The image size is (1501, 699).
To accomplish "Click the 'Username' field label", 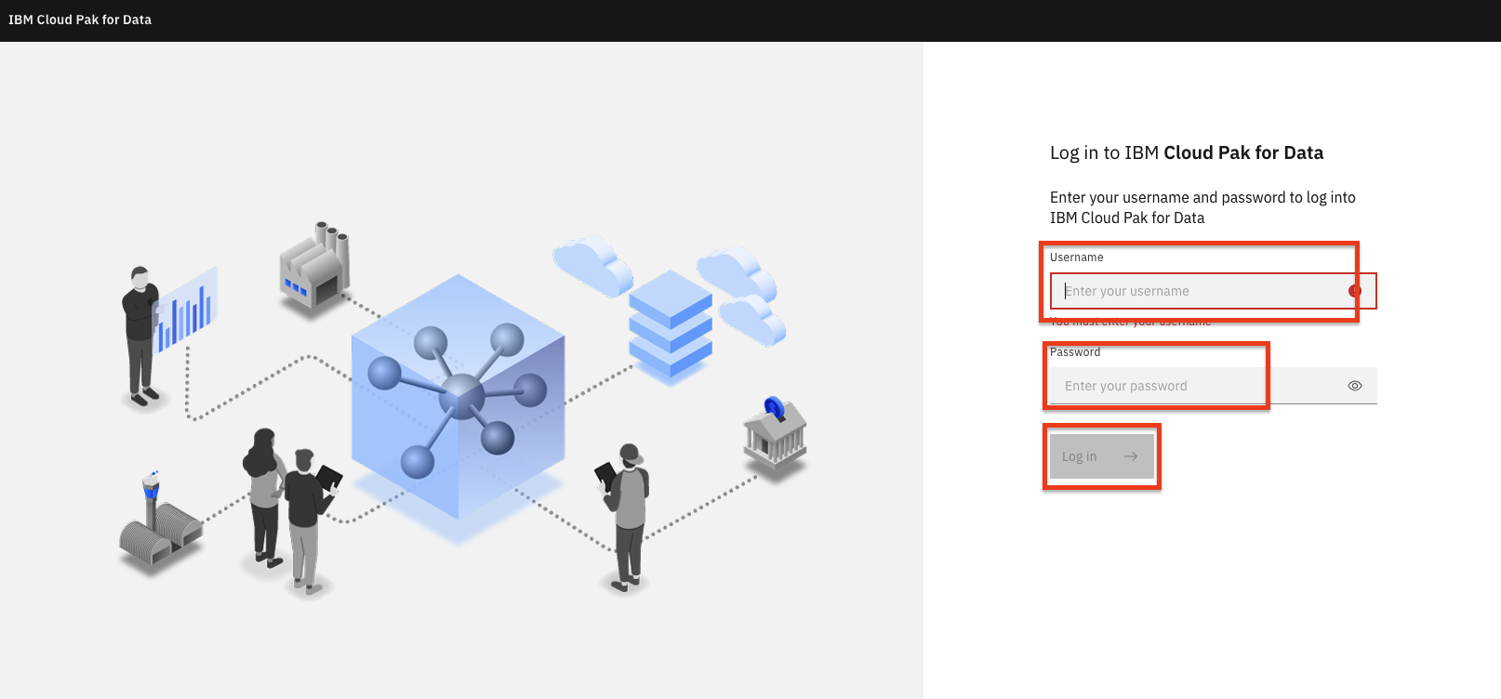I will pos(1077,257).
